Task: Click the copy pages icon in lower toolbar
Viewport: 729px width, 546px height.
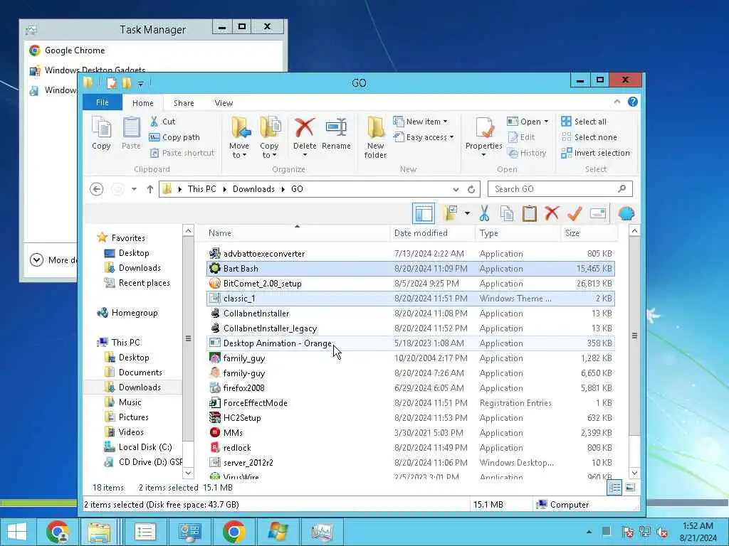Action: tap(507, 213)
